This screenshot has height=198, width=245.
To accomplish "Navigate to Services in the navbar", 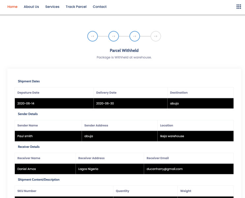I will point(52,7).
